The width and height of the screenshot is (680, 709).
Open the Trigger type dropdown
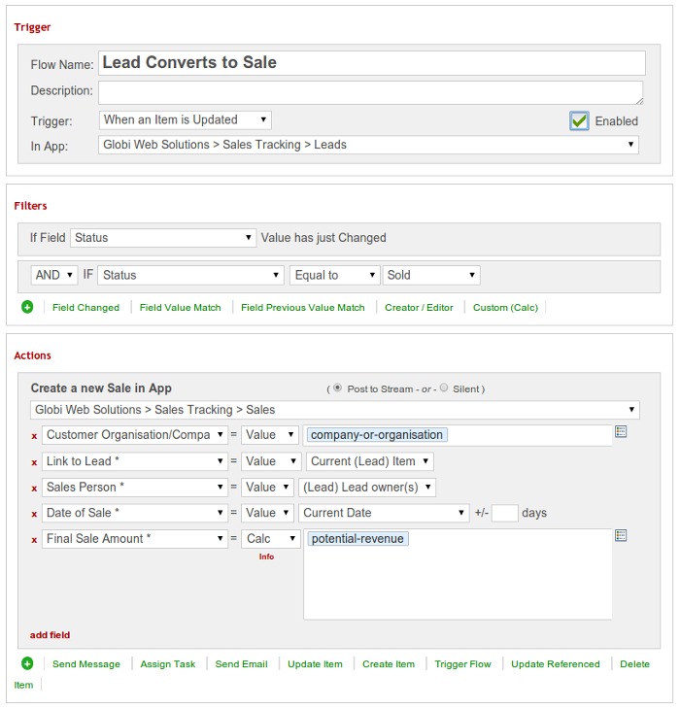186,120
